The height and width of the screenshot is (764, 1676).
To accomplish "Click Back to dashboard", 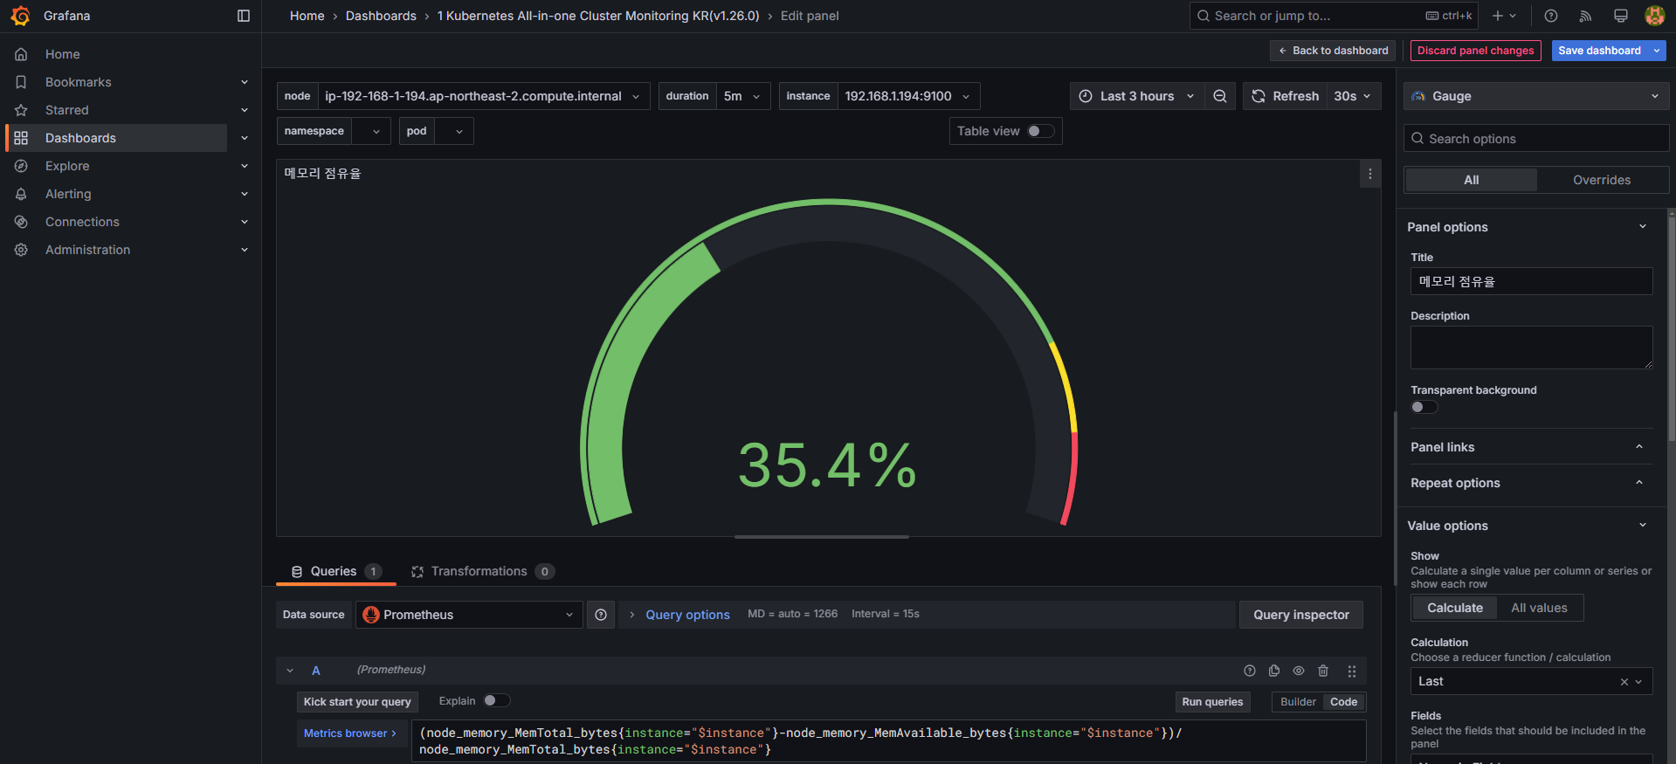I will 1333,51.
